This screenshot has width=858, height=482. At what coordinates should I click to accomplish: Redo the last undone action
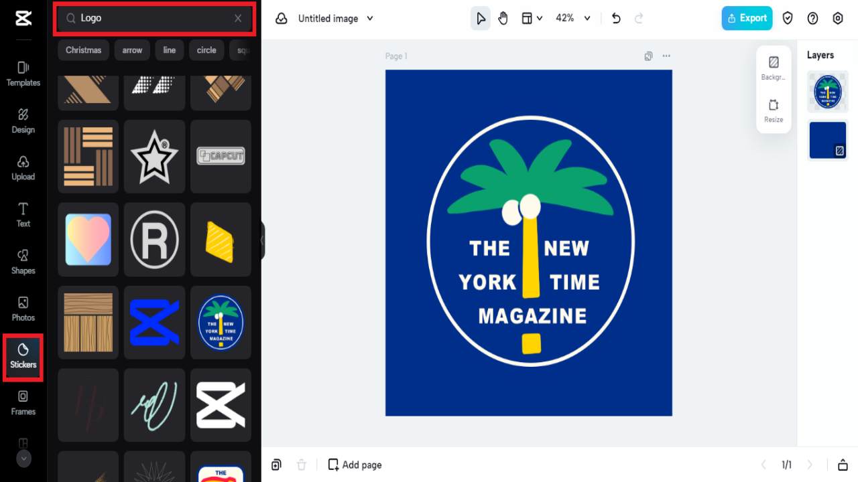click(639, 19)
